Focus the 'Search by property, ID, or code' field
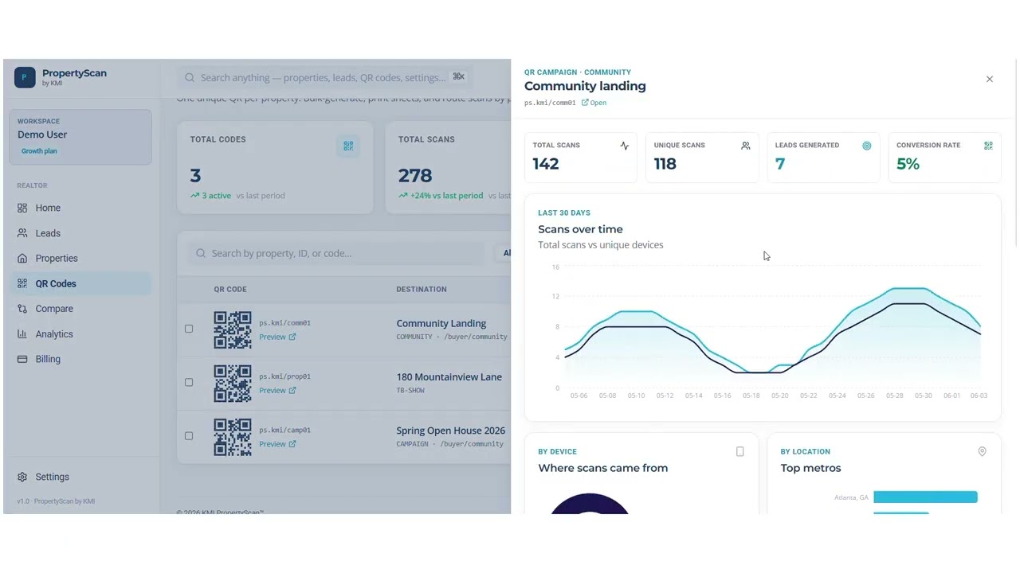 [x=336, y=253]
